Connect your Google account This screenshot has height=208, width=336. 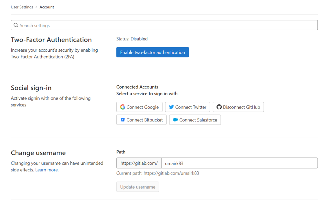point(139,107)
